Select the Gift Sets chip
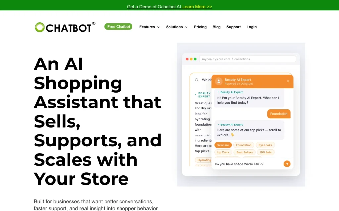Screen dimensions: 339x211 point(266,152)
